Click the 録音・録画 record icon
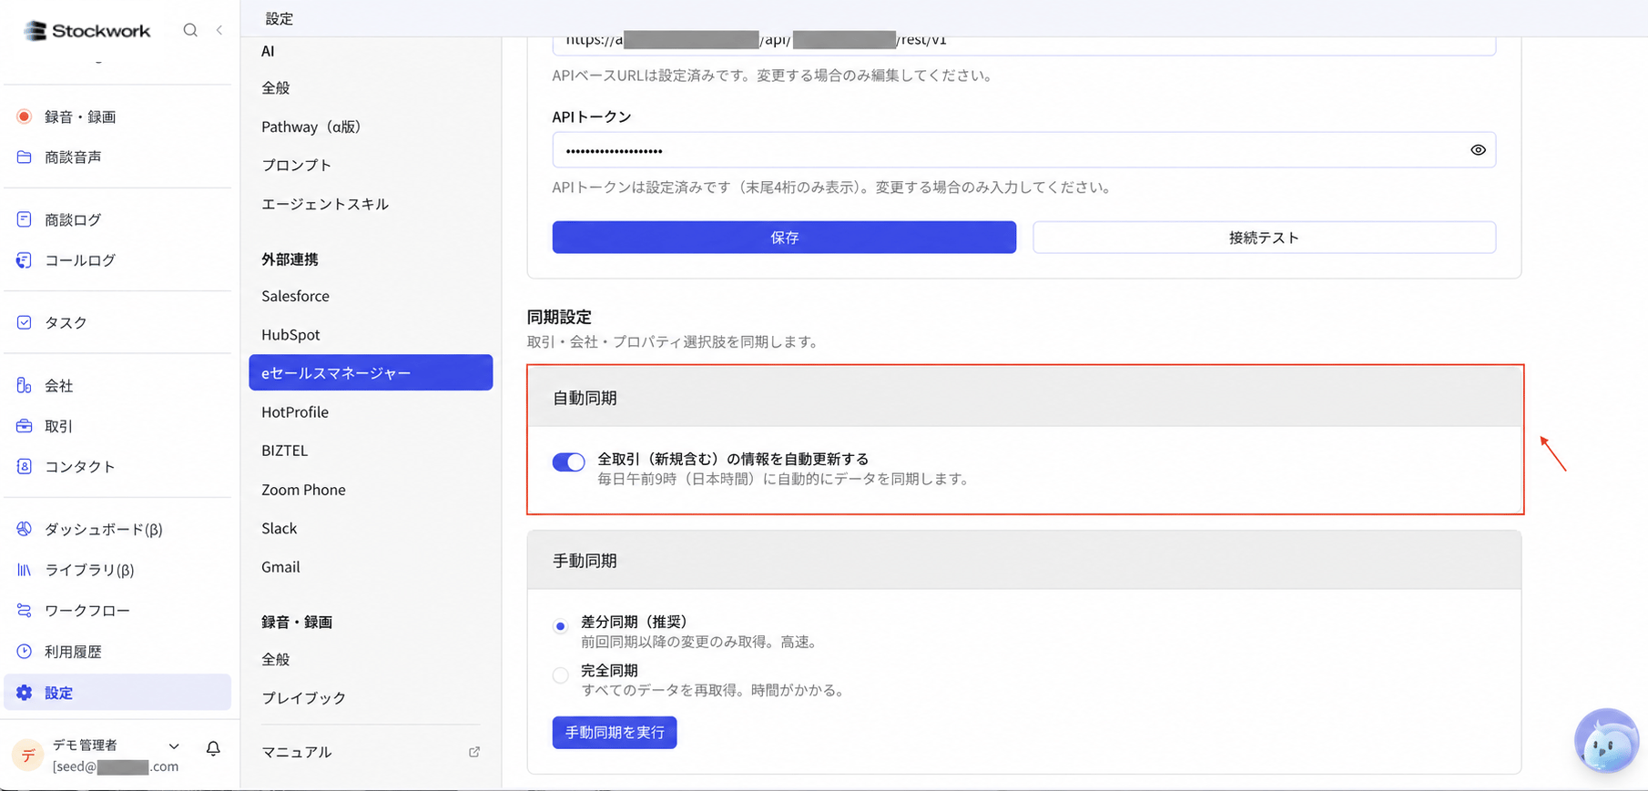 pos(25,117)
